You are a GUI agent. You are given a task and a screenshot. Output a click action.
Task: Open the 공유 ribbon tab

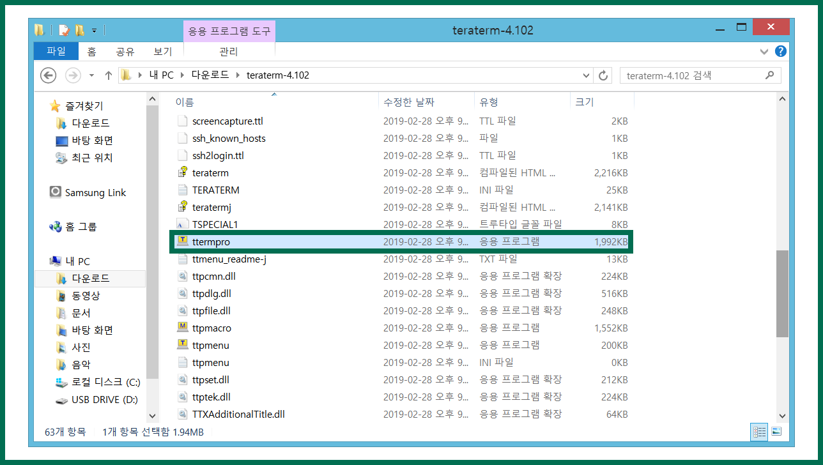click(x=125, y=51)
